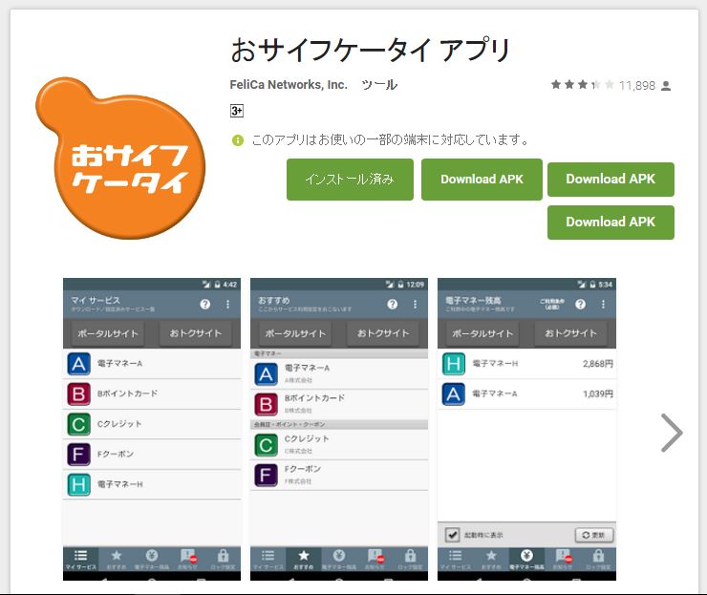Image resolution: width=707 pixels, height=595 pixels.
Task: Select lock tab icon in third screenshot
Action: [x=598, y=559]
